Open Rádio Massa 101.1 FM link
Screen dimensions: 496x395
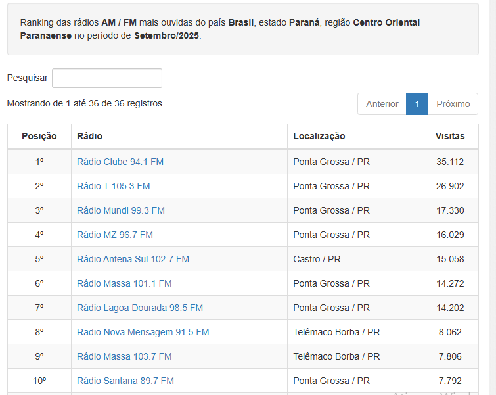click(x=124, y=283)
